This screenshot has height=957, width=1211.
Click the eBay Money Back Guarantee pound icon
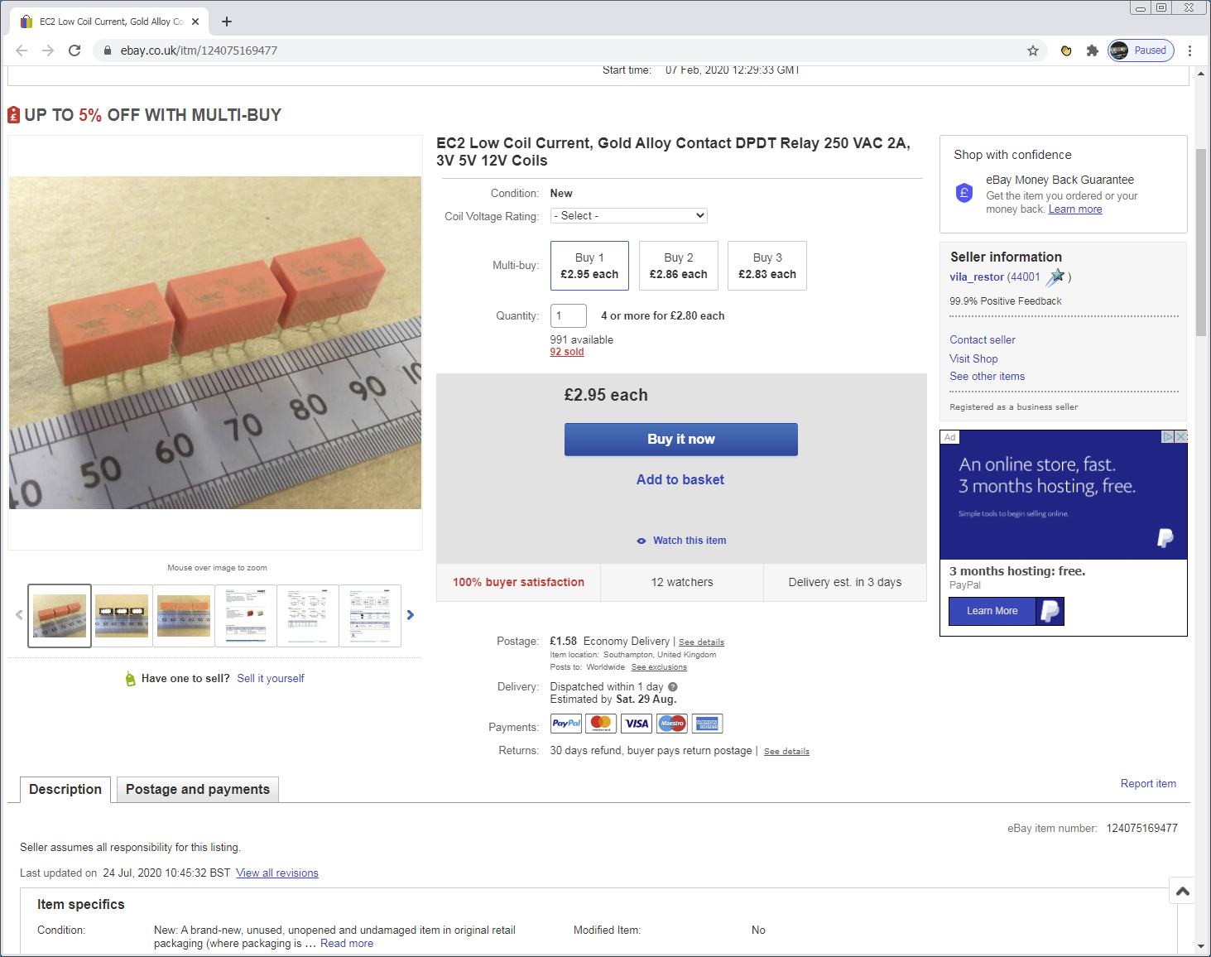coord(964,191)
